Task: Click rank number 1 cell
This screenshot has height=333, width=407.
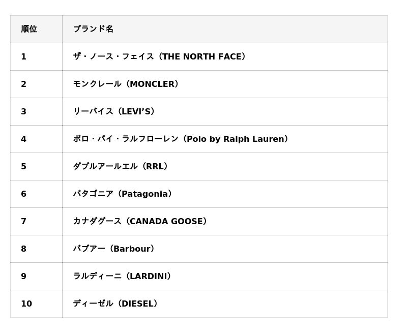Action: pos(24,56)
